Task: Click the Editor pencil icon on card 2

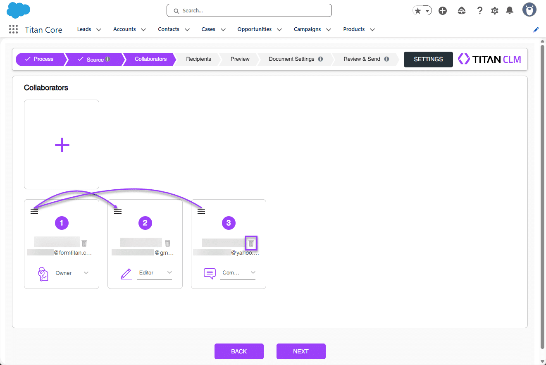Action: pyautogui.click(x=126, y=273)
